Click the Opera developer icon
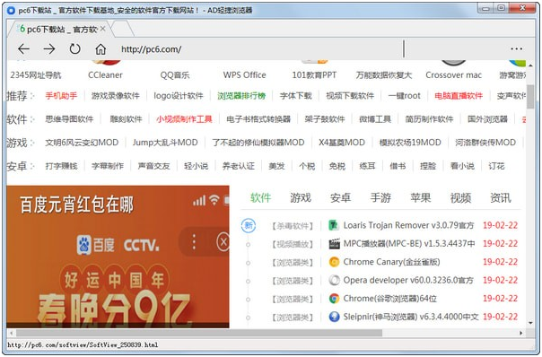 click(334, 280)
